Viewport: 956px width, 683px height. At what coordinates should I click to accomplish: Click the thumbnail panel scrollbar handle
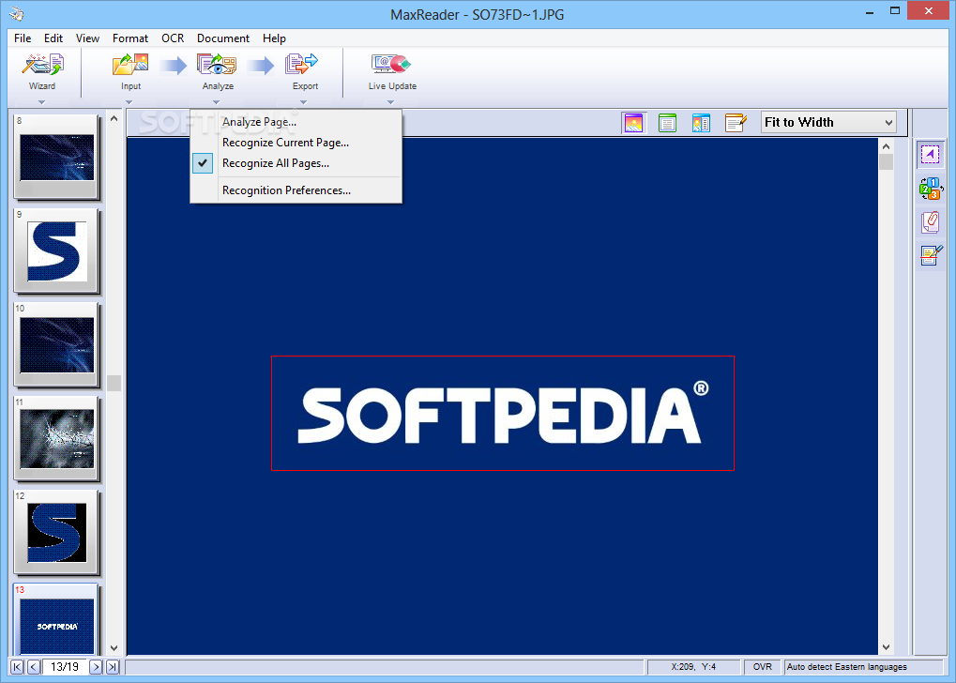click(114, 383)
